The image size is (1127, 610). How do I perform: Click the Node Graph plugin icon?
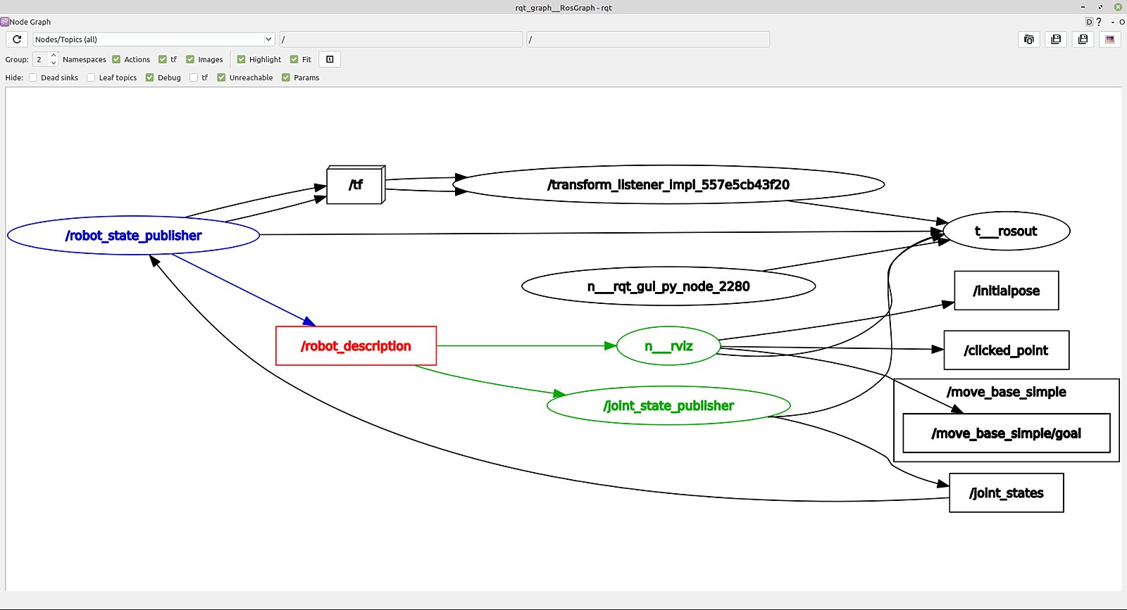pos(4,22)
